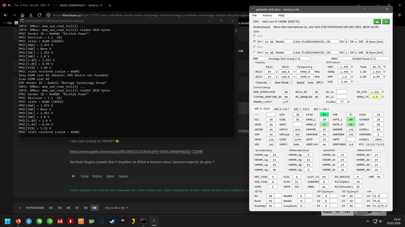Select the Slot 3 DIMM radio button
Image resolution: width=405 pixels, height=227 pixels.
pyautogui.click(x=255, y=52)
